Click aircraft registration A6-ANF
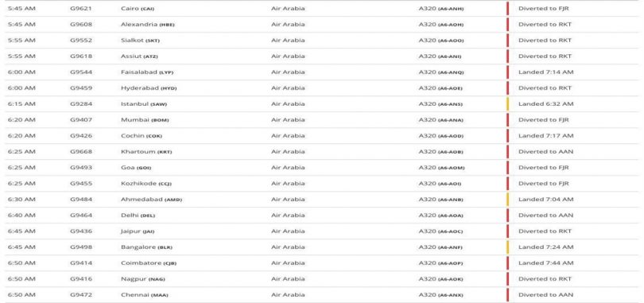 click(450, 247)
